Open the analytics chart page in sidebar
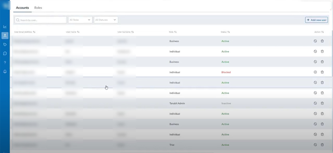Image resolution: width=333 pixels, height=153 pixels. point(5,27)
